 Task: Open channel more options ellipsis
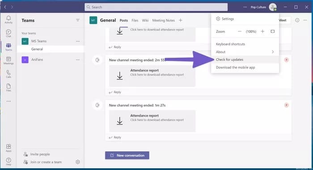(x=305, y=20)
